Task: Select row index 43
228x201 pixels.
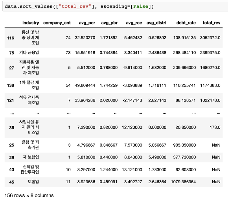Action: pyautogui.click(x=12, y=170)
